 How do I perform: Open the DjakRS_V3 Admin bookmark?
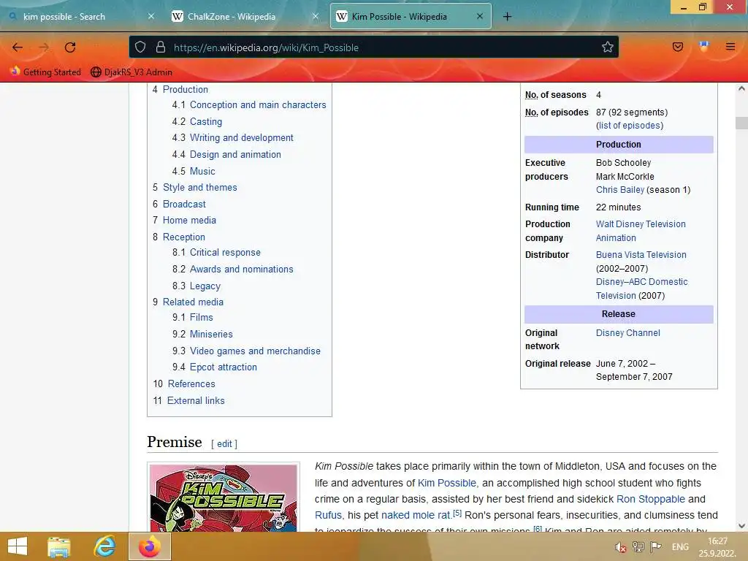point(131,72)
